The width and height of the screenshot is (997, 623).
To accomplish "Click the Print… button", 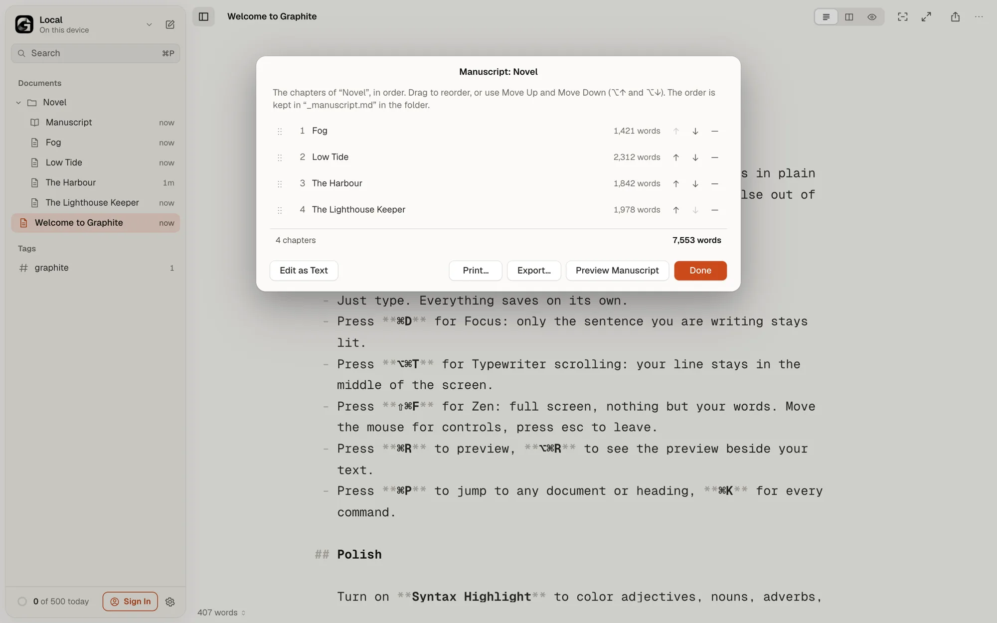I will coord(476,271).
